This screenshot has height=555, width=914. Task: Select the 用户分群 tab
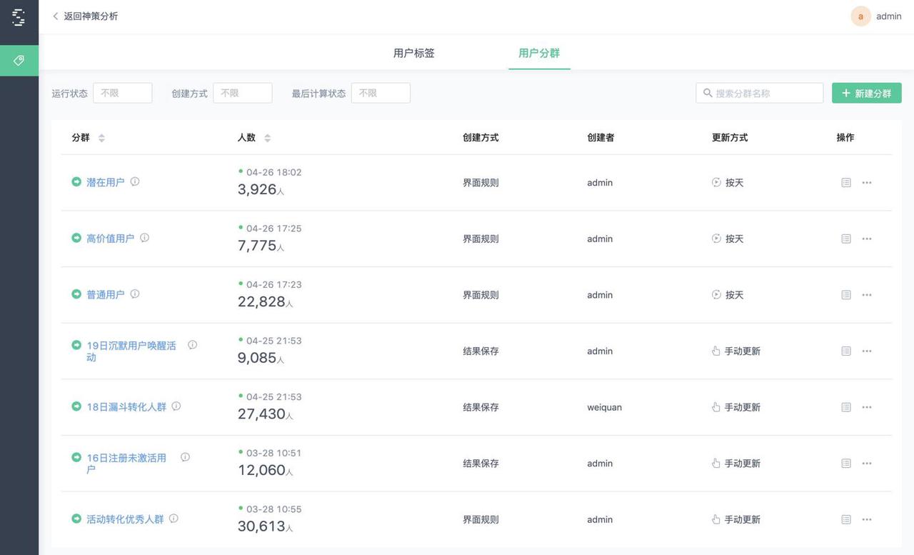click(x=539, y=53)
